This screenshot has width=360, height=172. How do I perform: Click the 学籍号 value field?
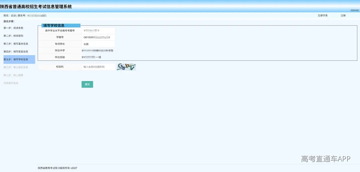98,37
